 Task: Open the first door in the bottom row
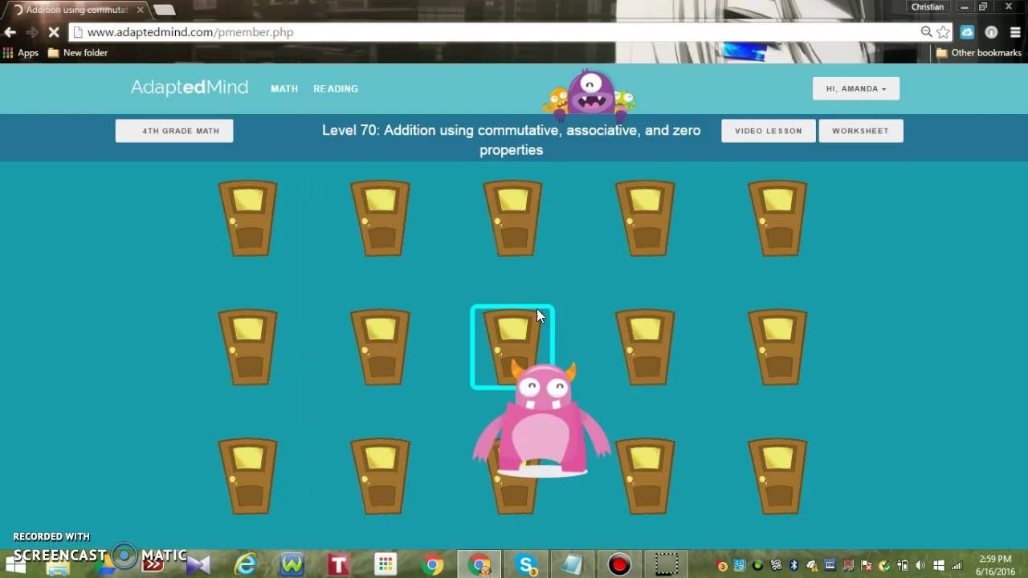click(248, 475)
